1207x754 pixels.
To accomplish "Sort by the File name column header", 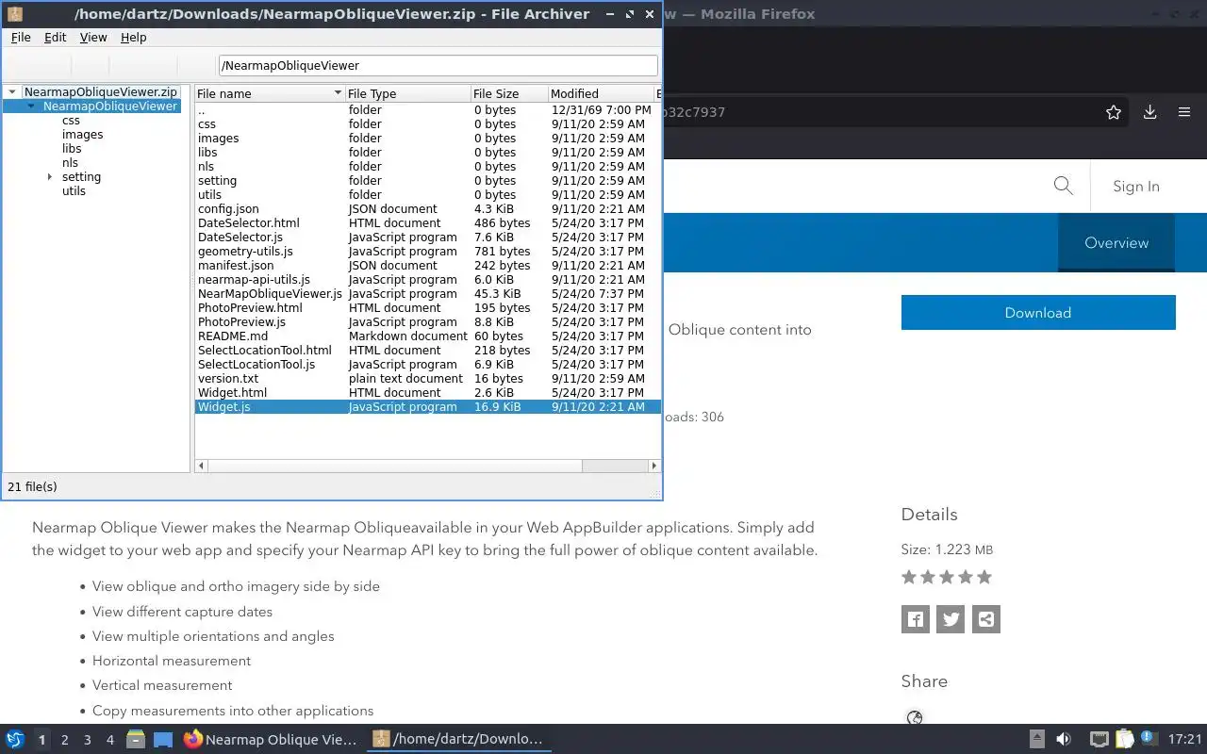I will pyautogui.click(x=270, y=94).
